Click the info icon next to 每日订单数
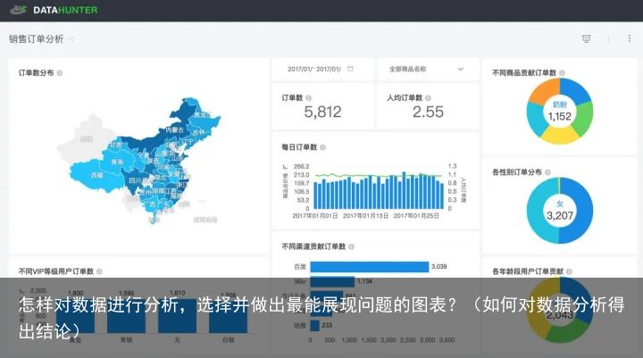 322,147
